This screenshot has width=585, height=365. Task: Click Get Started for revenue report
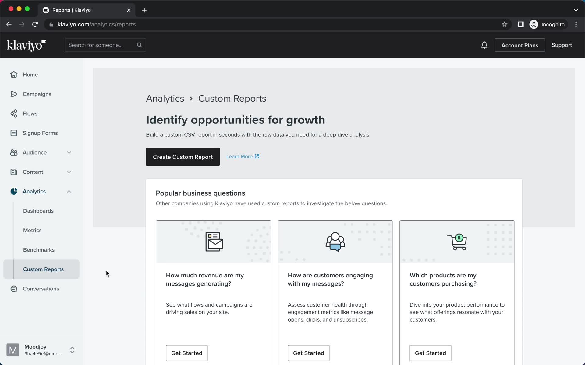(186, 353)
